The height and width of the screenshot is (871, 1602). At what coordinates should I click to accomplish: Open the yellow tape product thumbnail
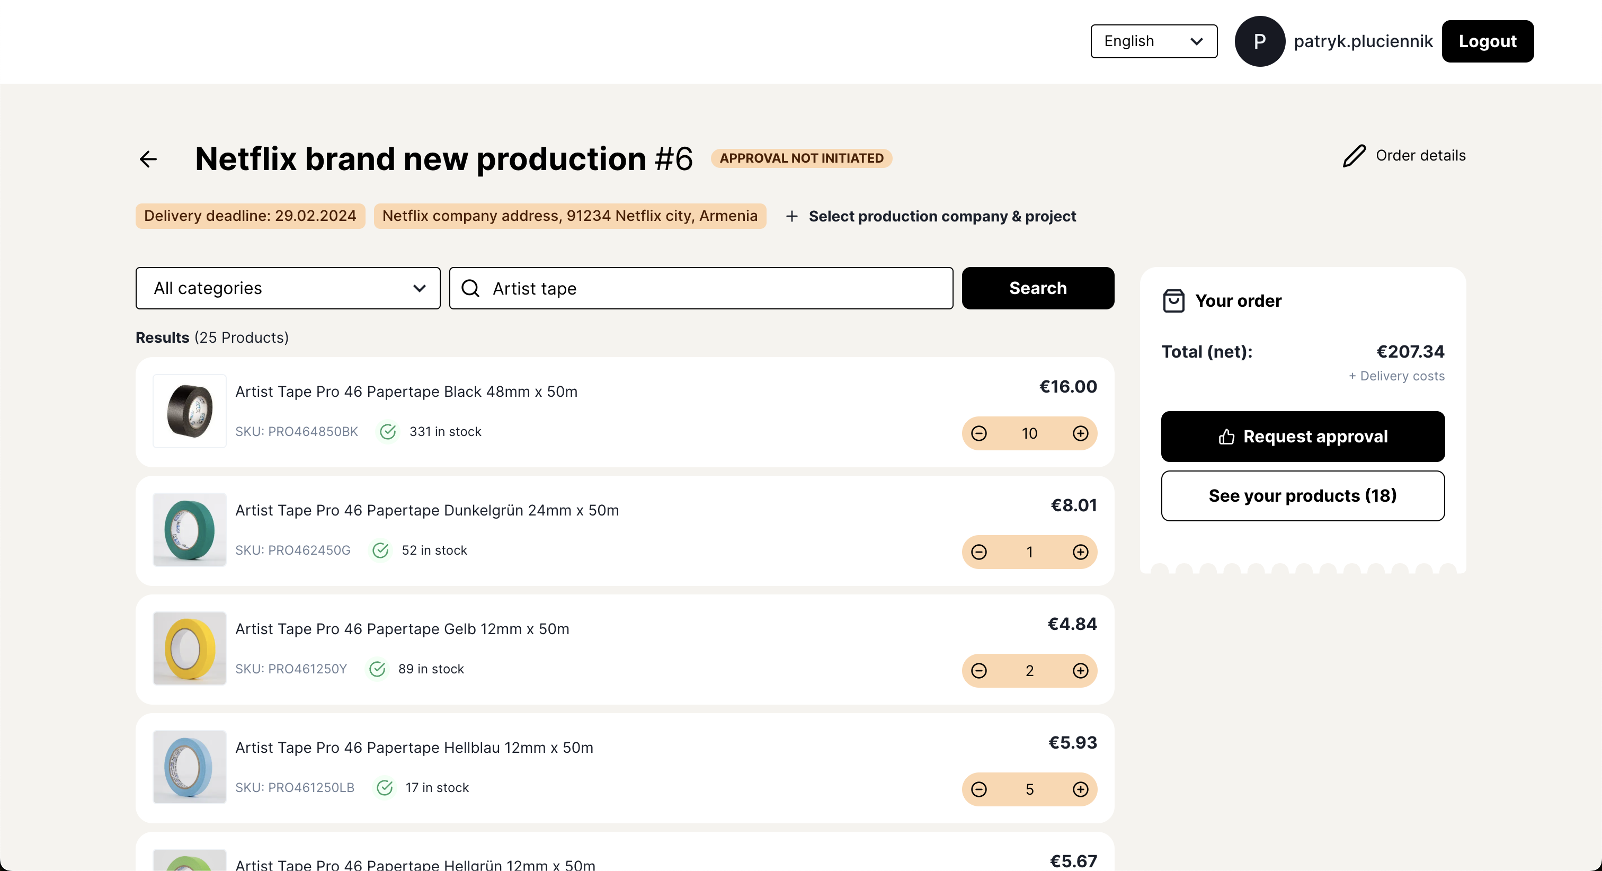pos(190,649)
